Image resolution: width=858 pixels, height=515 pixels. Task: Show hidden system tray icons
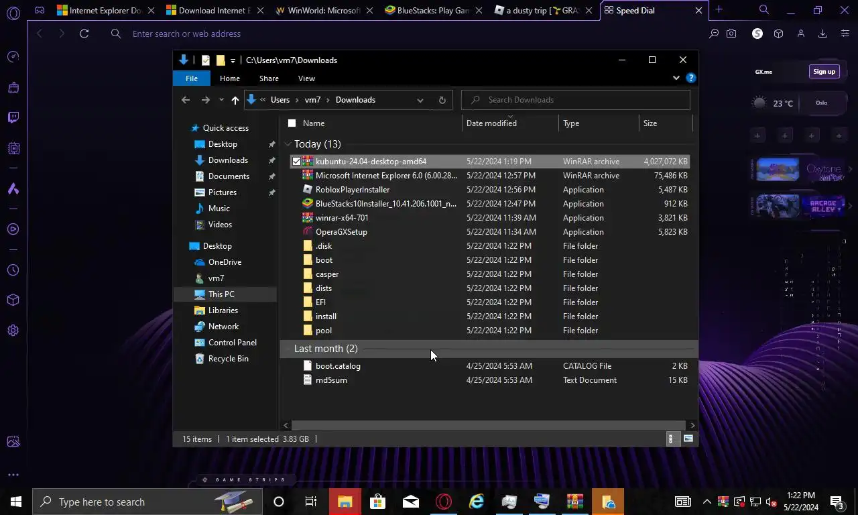click(x=707, y=502)
